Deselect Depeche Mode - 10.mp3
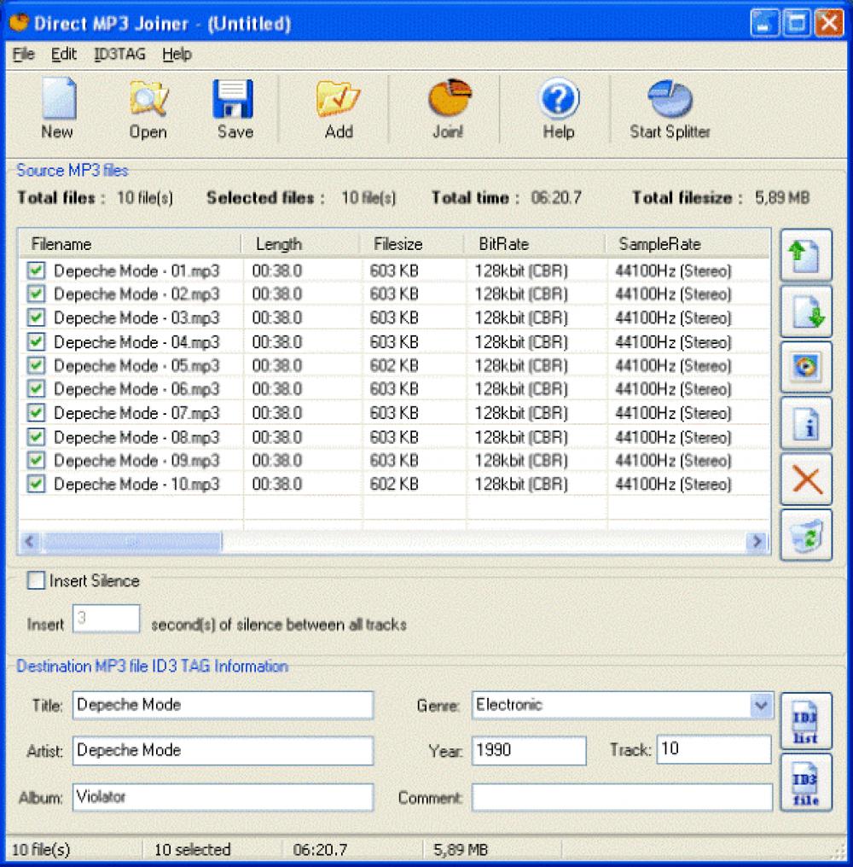 tap(36, 484)
